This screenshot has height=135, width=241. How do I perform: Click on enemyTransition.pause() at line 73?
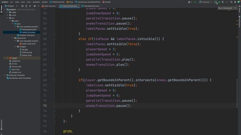pyautogui.click(x=108, y=106)
